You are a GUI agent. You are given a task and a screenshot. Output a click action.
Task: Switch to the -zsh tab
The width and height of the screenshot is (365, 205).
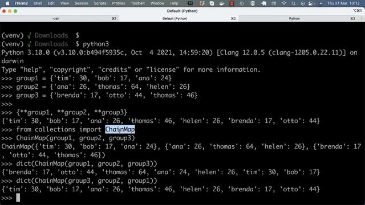click(x=59, y=19)
